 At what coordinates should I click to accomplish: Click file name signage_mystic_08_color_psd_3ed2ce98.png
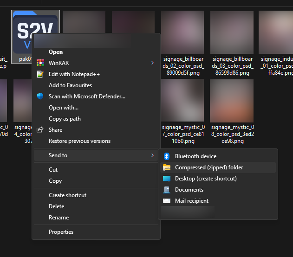(x=233, y=134)
